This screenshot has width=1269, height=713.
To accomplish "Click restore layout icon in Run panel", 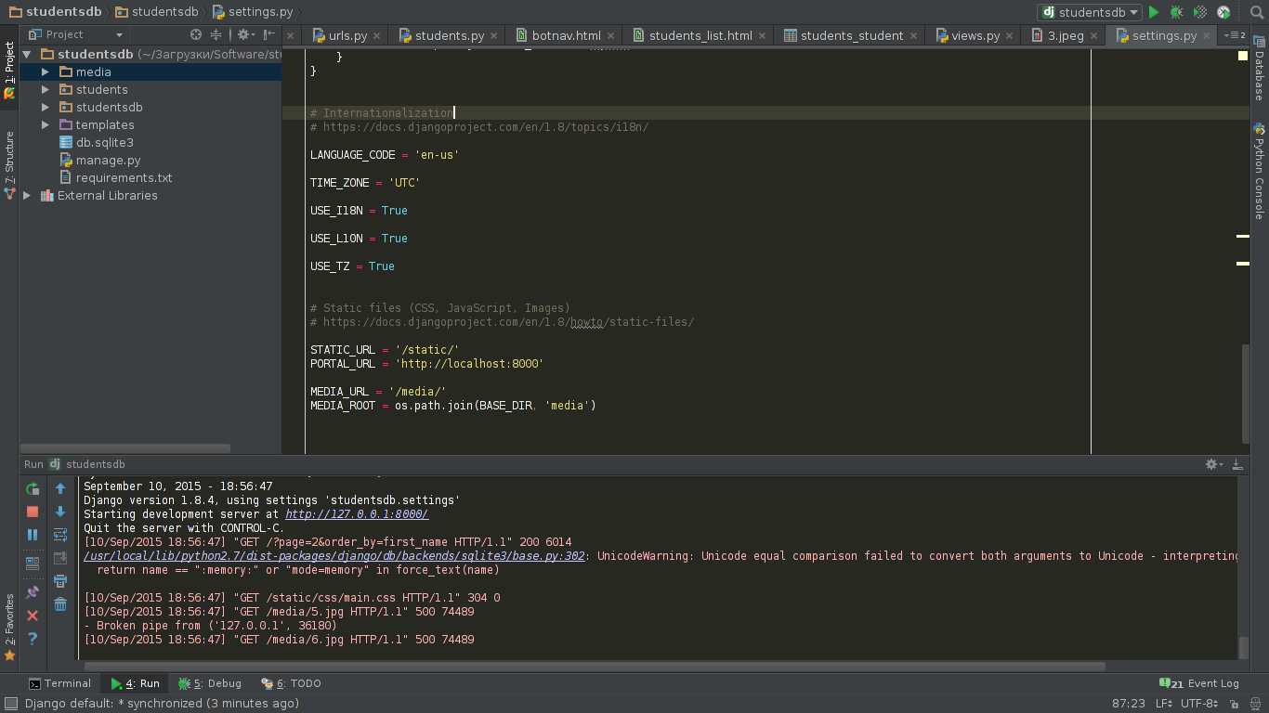I will [33, 563].
